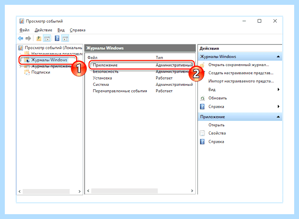
Task: Toggle the console tree pane toolbar icon
Action: point(47,39)
